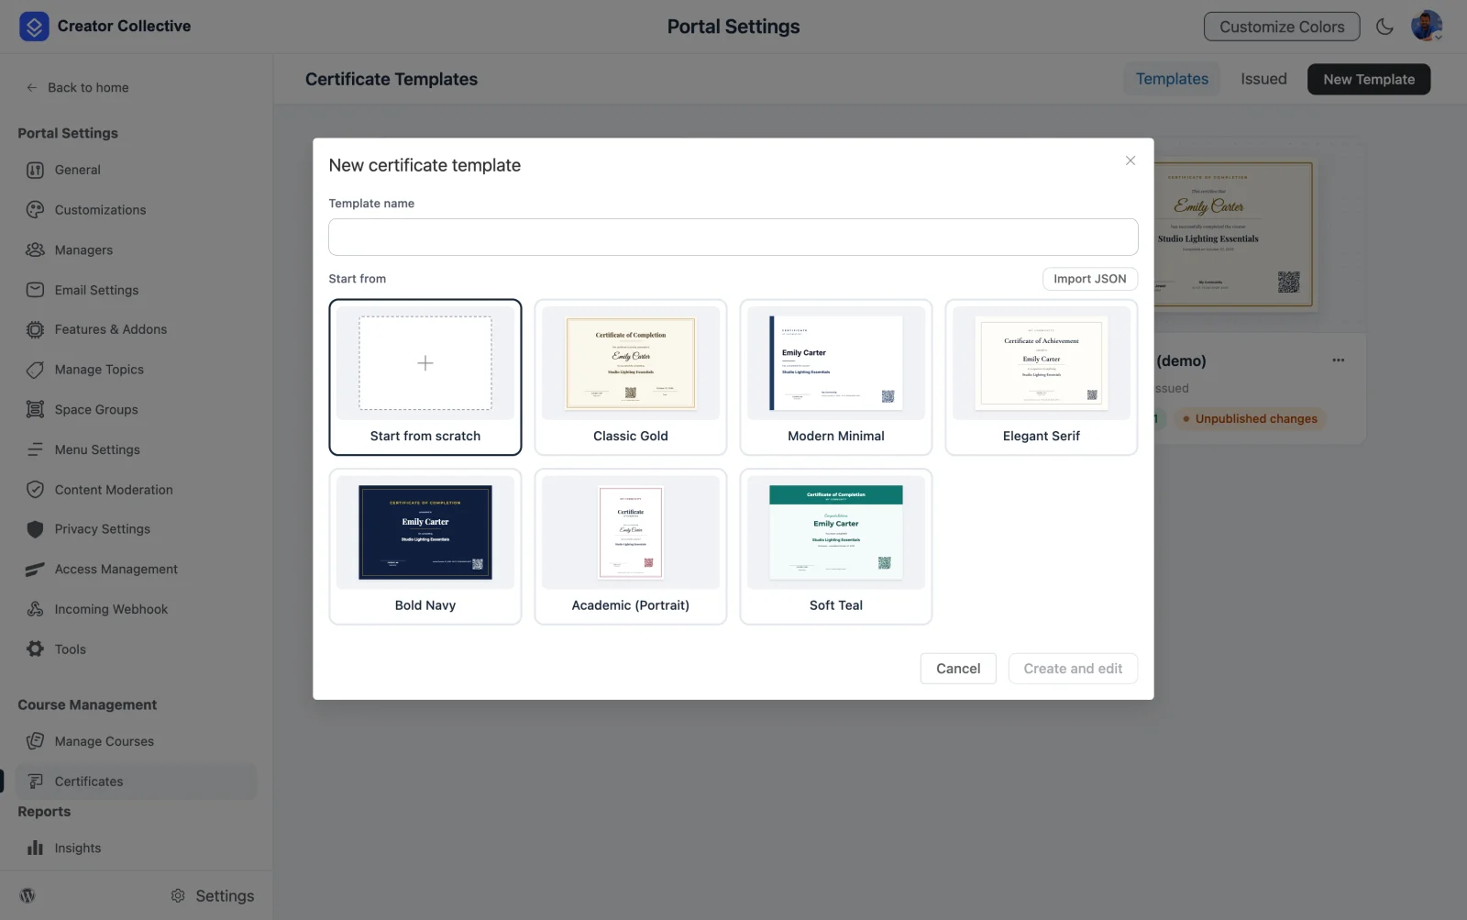Open Settings at sidebar bottom
Viewport: 1467px width, 920px height.
[213, 896]
